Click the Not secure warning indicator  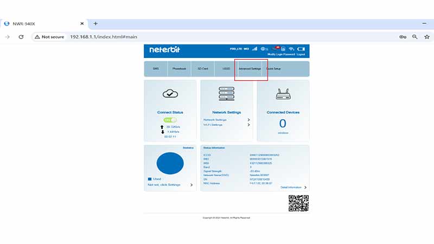tap(49, 37)
